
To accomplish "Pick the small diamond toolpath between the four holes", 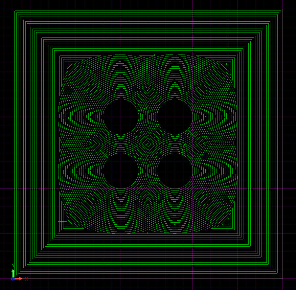I will [x=148, y=144].
